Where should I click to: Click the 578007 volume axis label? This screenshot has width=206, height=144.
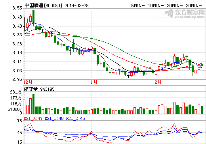click(15, 109)
